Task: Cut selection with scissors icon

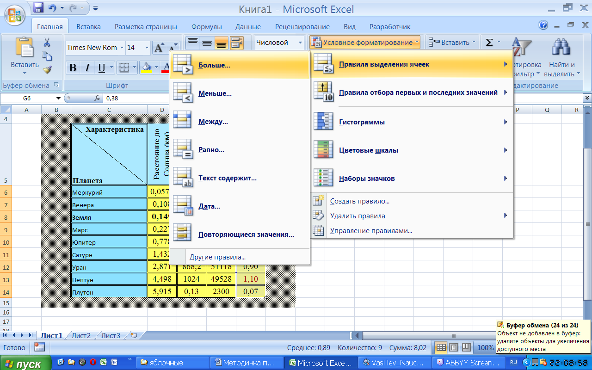Action: (47, 43)
